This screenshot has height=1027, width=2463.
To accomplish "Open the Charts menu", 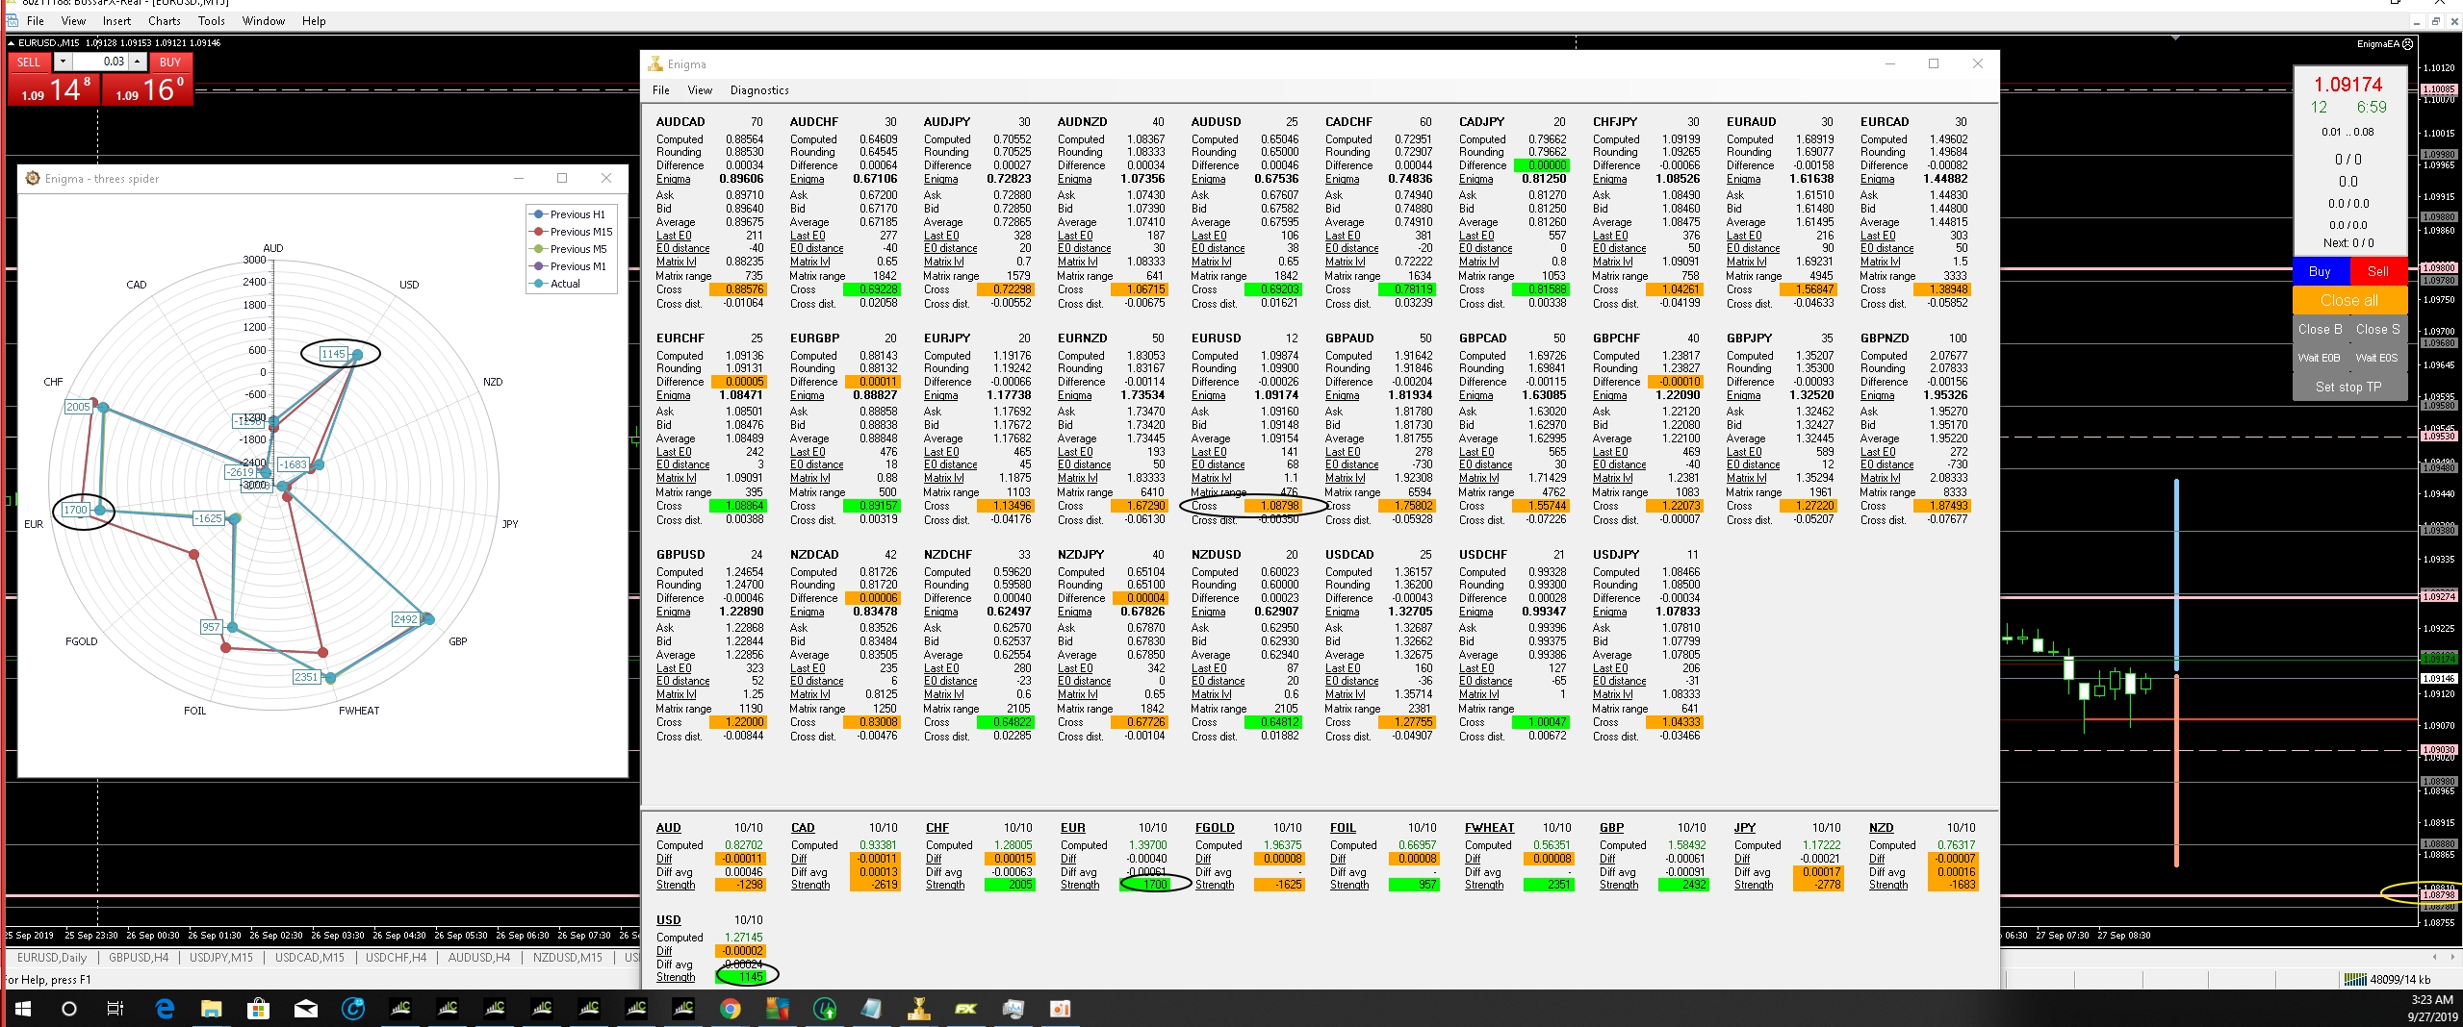I will pos(164,20).
